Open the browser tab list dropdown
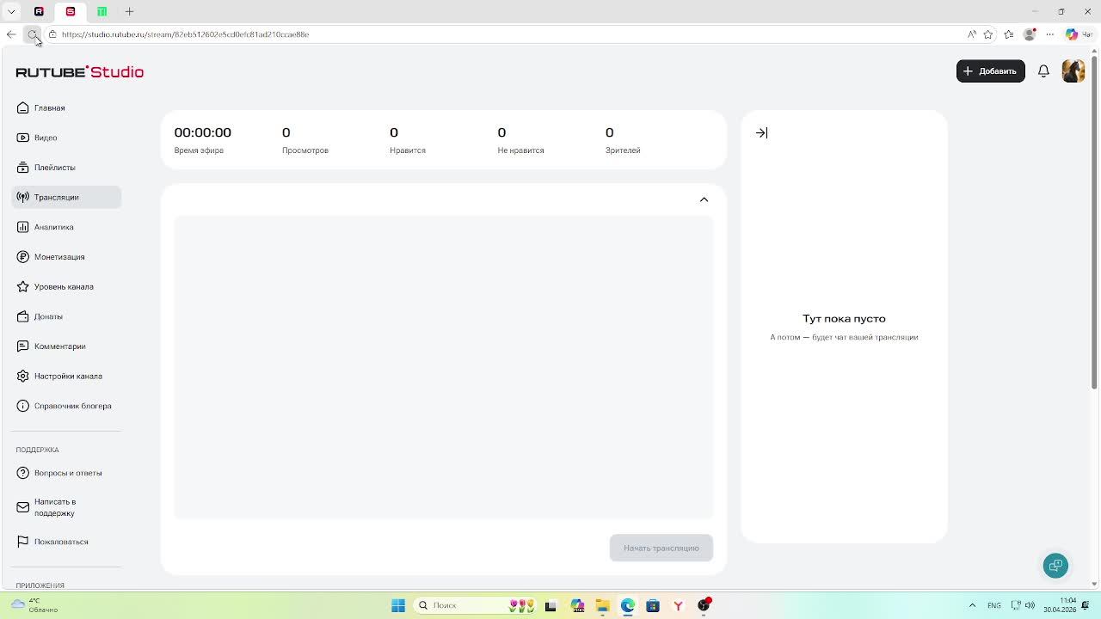This screenshot has width=1101, height=619. click(x=11, y=11)
